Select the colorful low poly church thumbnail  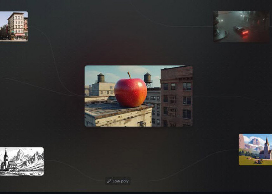click(x=255, y=149)
